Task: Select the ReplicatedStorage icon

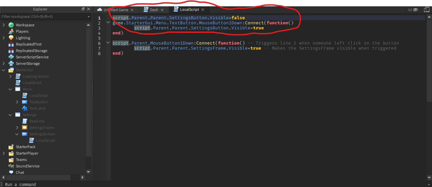Action: tap(11, 51)
